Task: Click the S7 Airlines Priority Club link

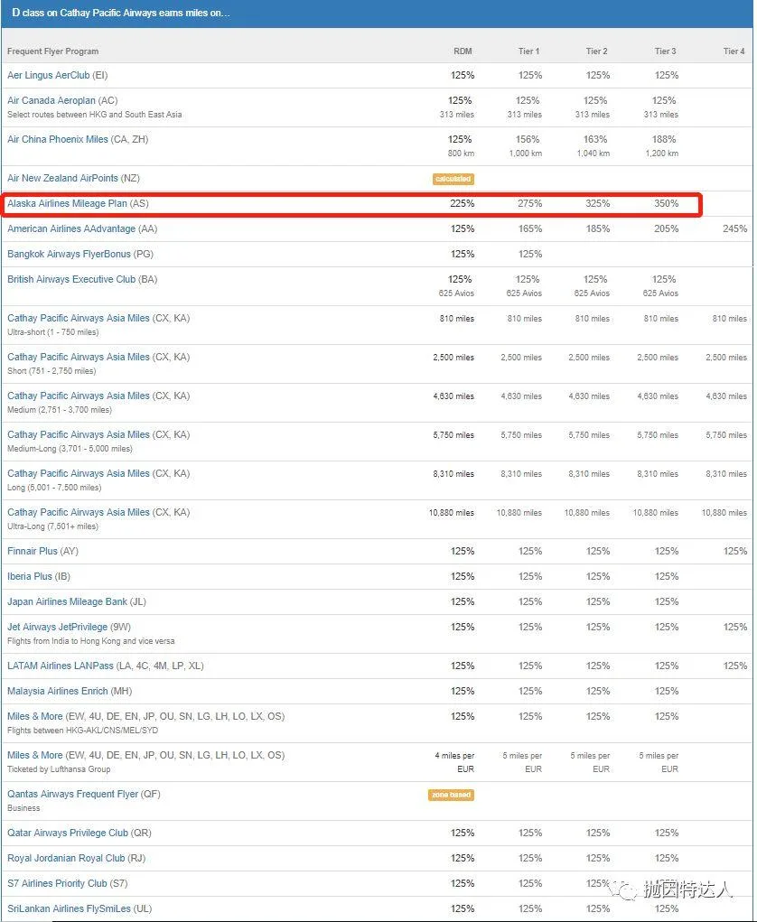Action: (x=57, y=883)
